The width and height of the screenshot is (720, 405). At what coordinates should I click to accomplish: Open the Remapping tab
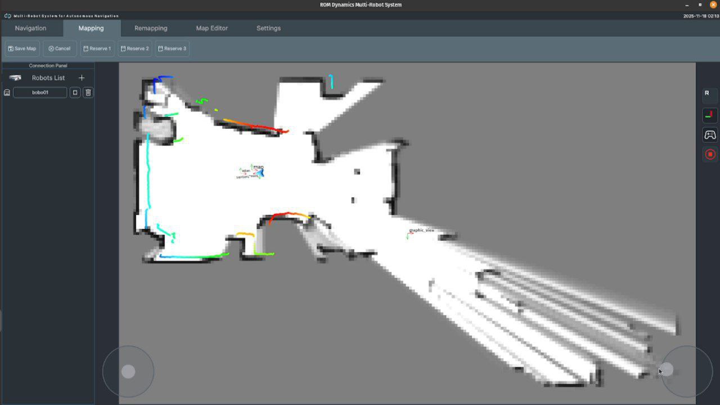pyautogui.click(x=151, y=28)
